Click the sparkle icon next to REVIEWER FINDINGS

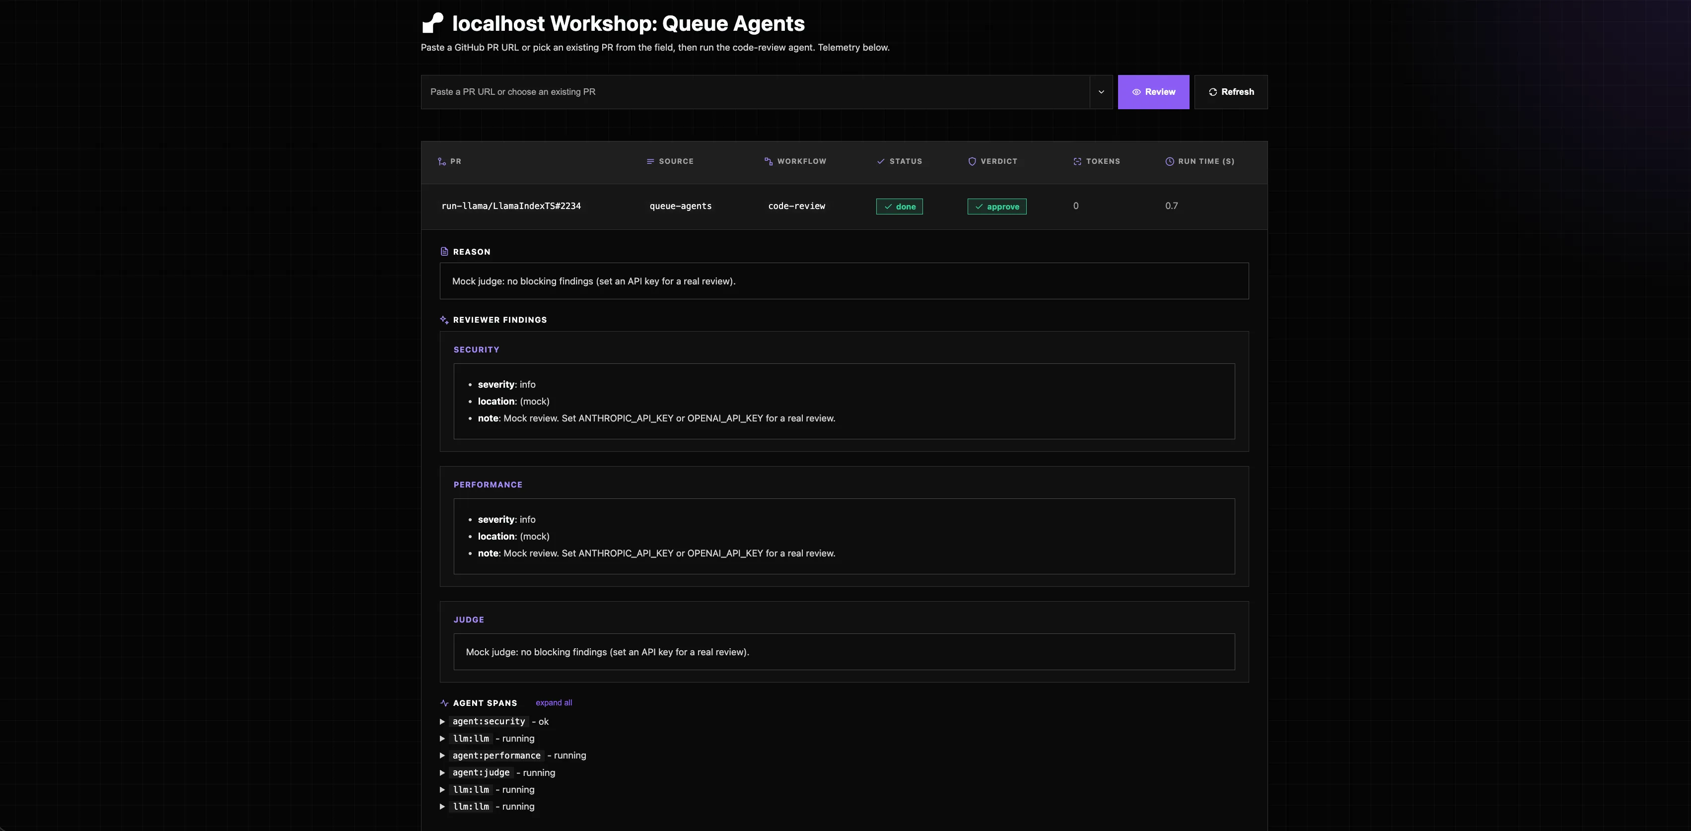coord(444,320)
